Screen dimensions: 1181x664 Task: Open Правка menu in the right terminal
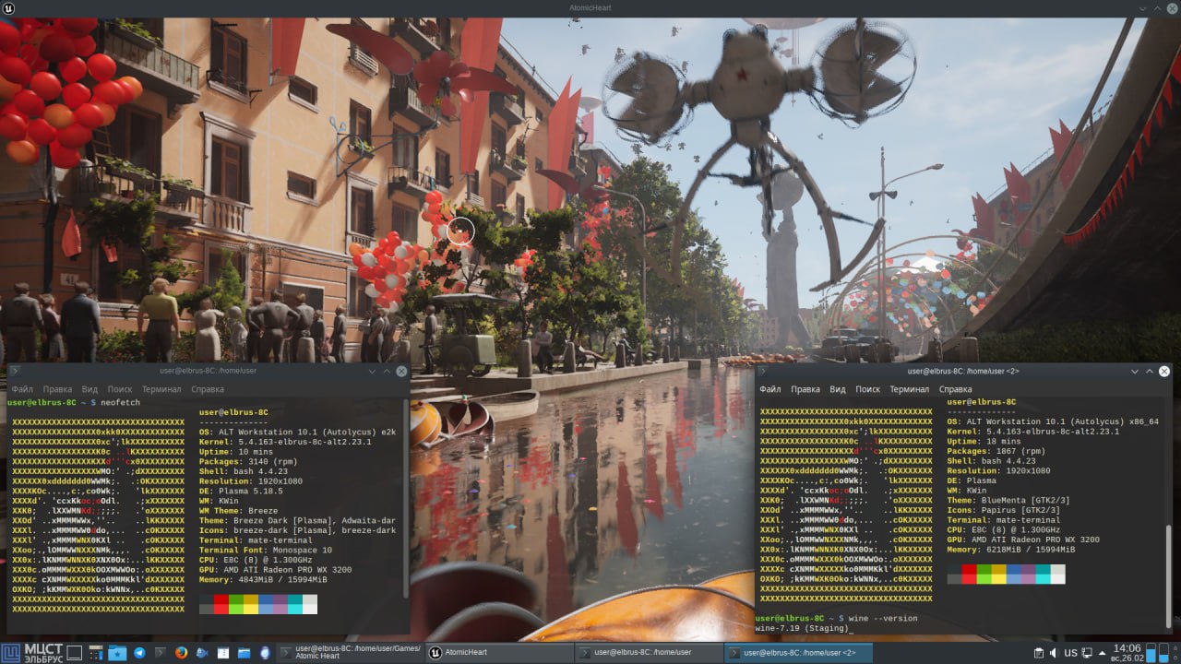click(x=805, y=389)
